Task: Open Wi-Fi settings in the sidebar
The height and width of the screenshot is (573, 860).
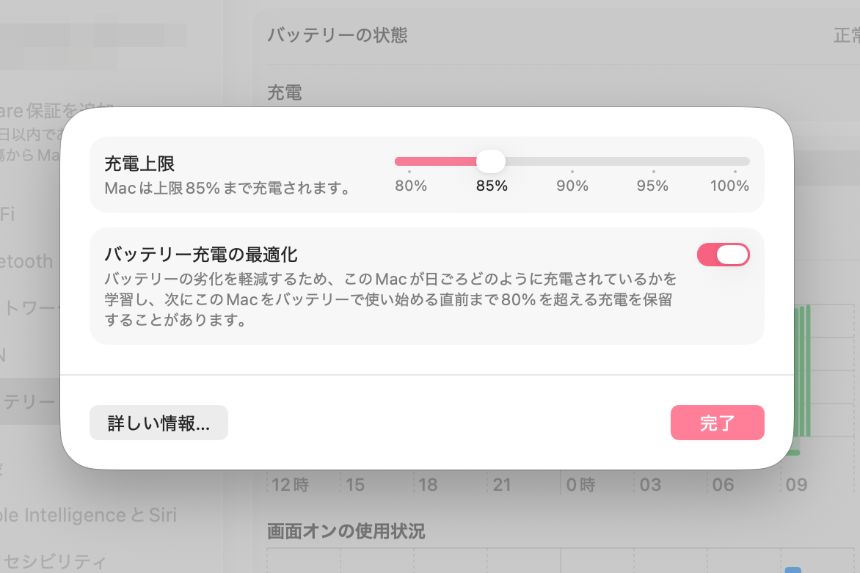Action: click(7, 214)
